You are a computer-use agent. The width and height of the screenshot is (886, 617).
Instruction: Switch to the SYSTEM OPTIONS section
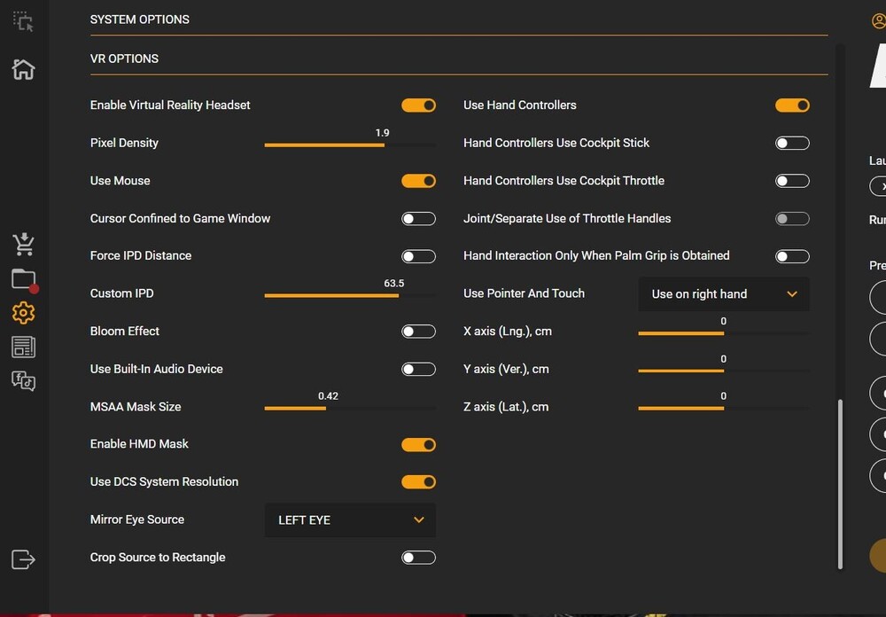point(139,19)
